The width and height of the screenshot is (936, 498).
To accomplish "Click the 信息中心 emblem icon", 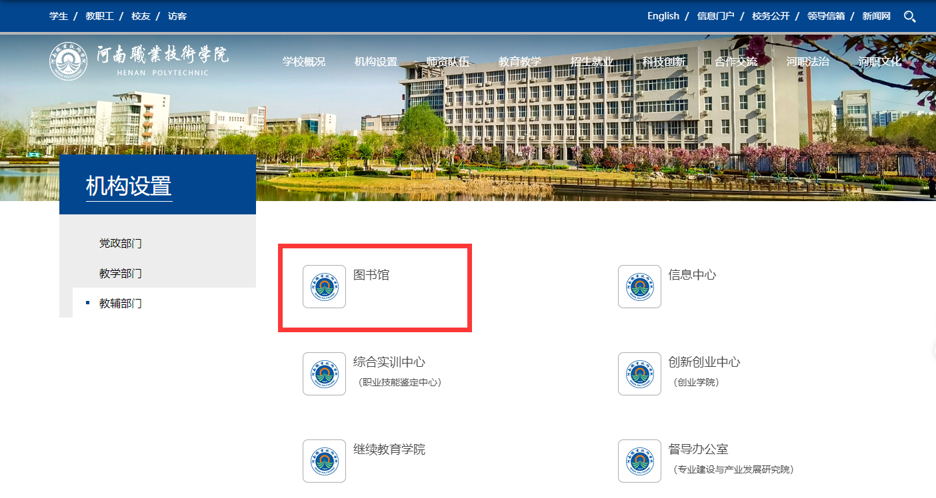I will 639,287.
